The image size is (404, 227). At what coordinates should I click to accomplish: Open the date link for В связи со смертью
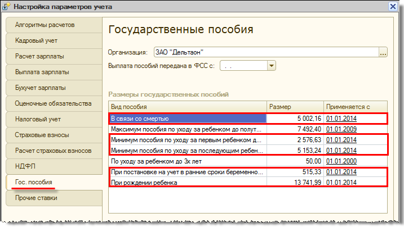click(341, 119)
